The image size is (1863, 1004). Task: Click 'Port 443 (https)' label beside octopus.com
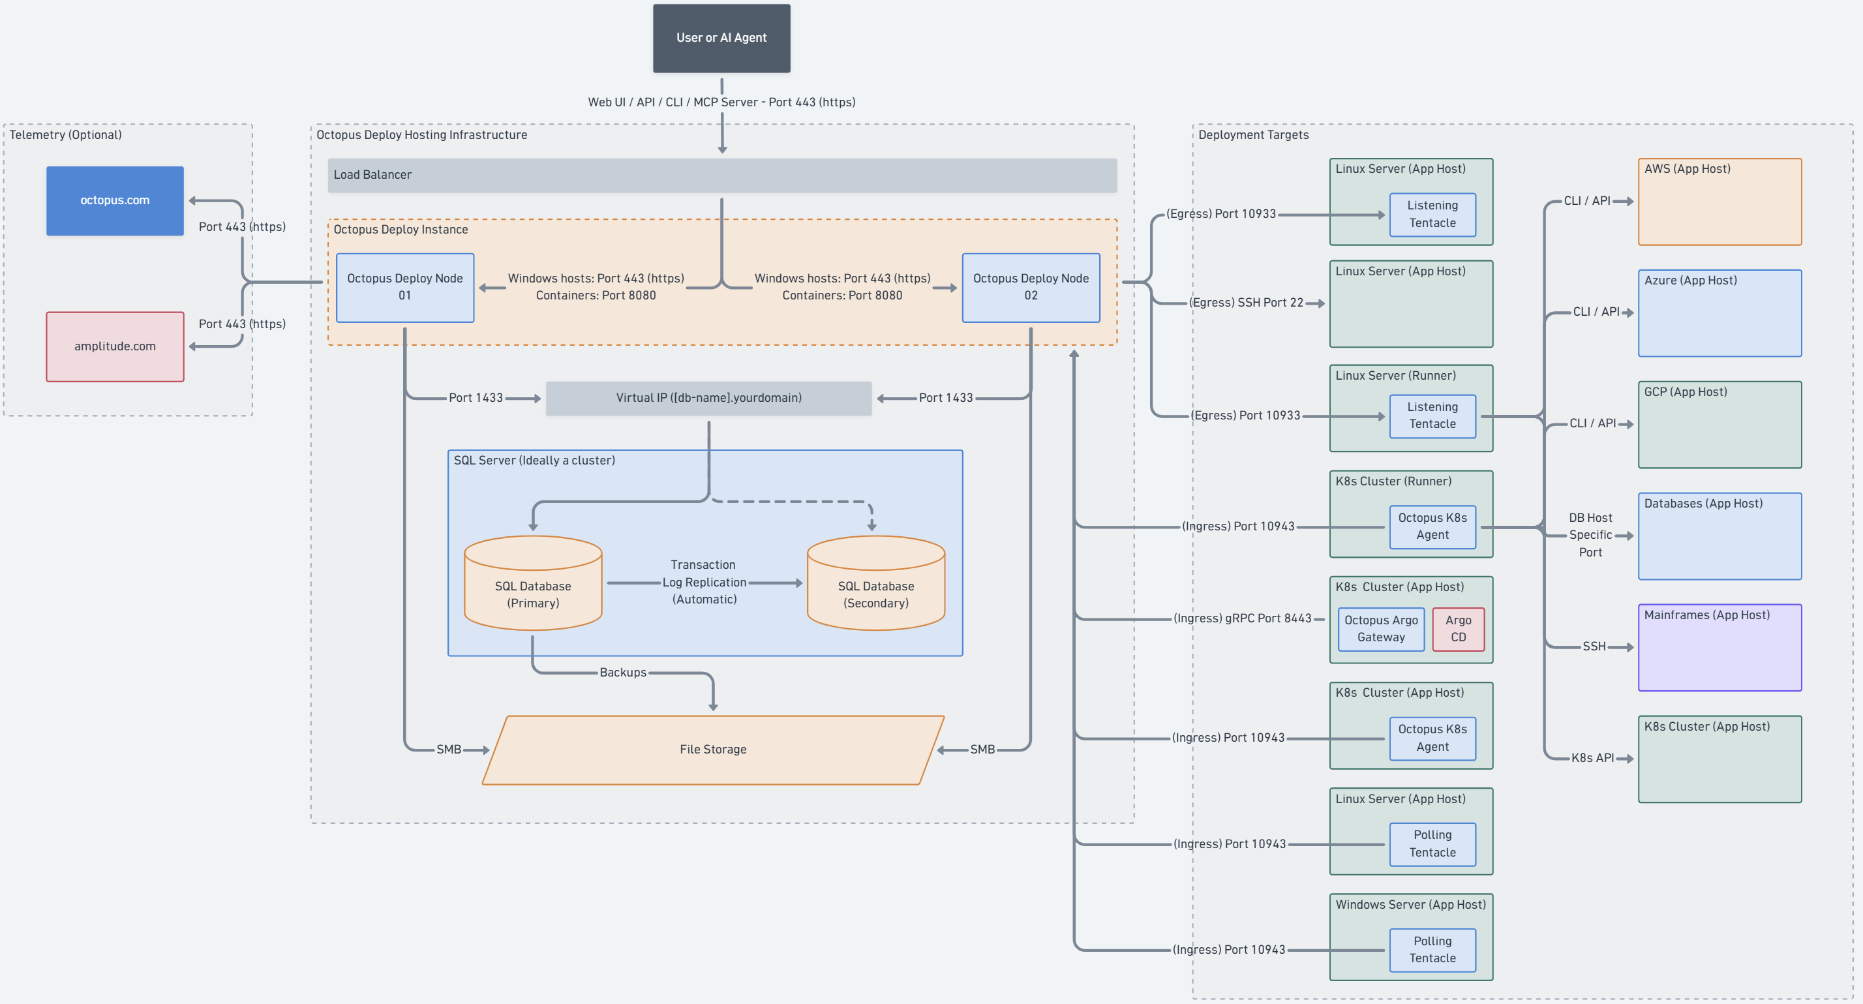click(242, 227)
